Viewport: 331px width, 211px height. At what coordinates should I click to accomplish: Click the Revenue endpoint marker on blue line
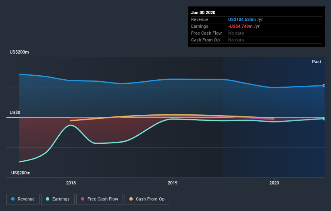click(x=324, y=86)
